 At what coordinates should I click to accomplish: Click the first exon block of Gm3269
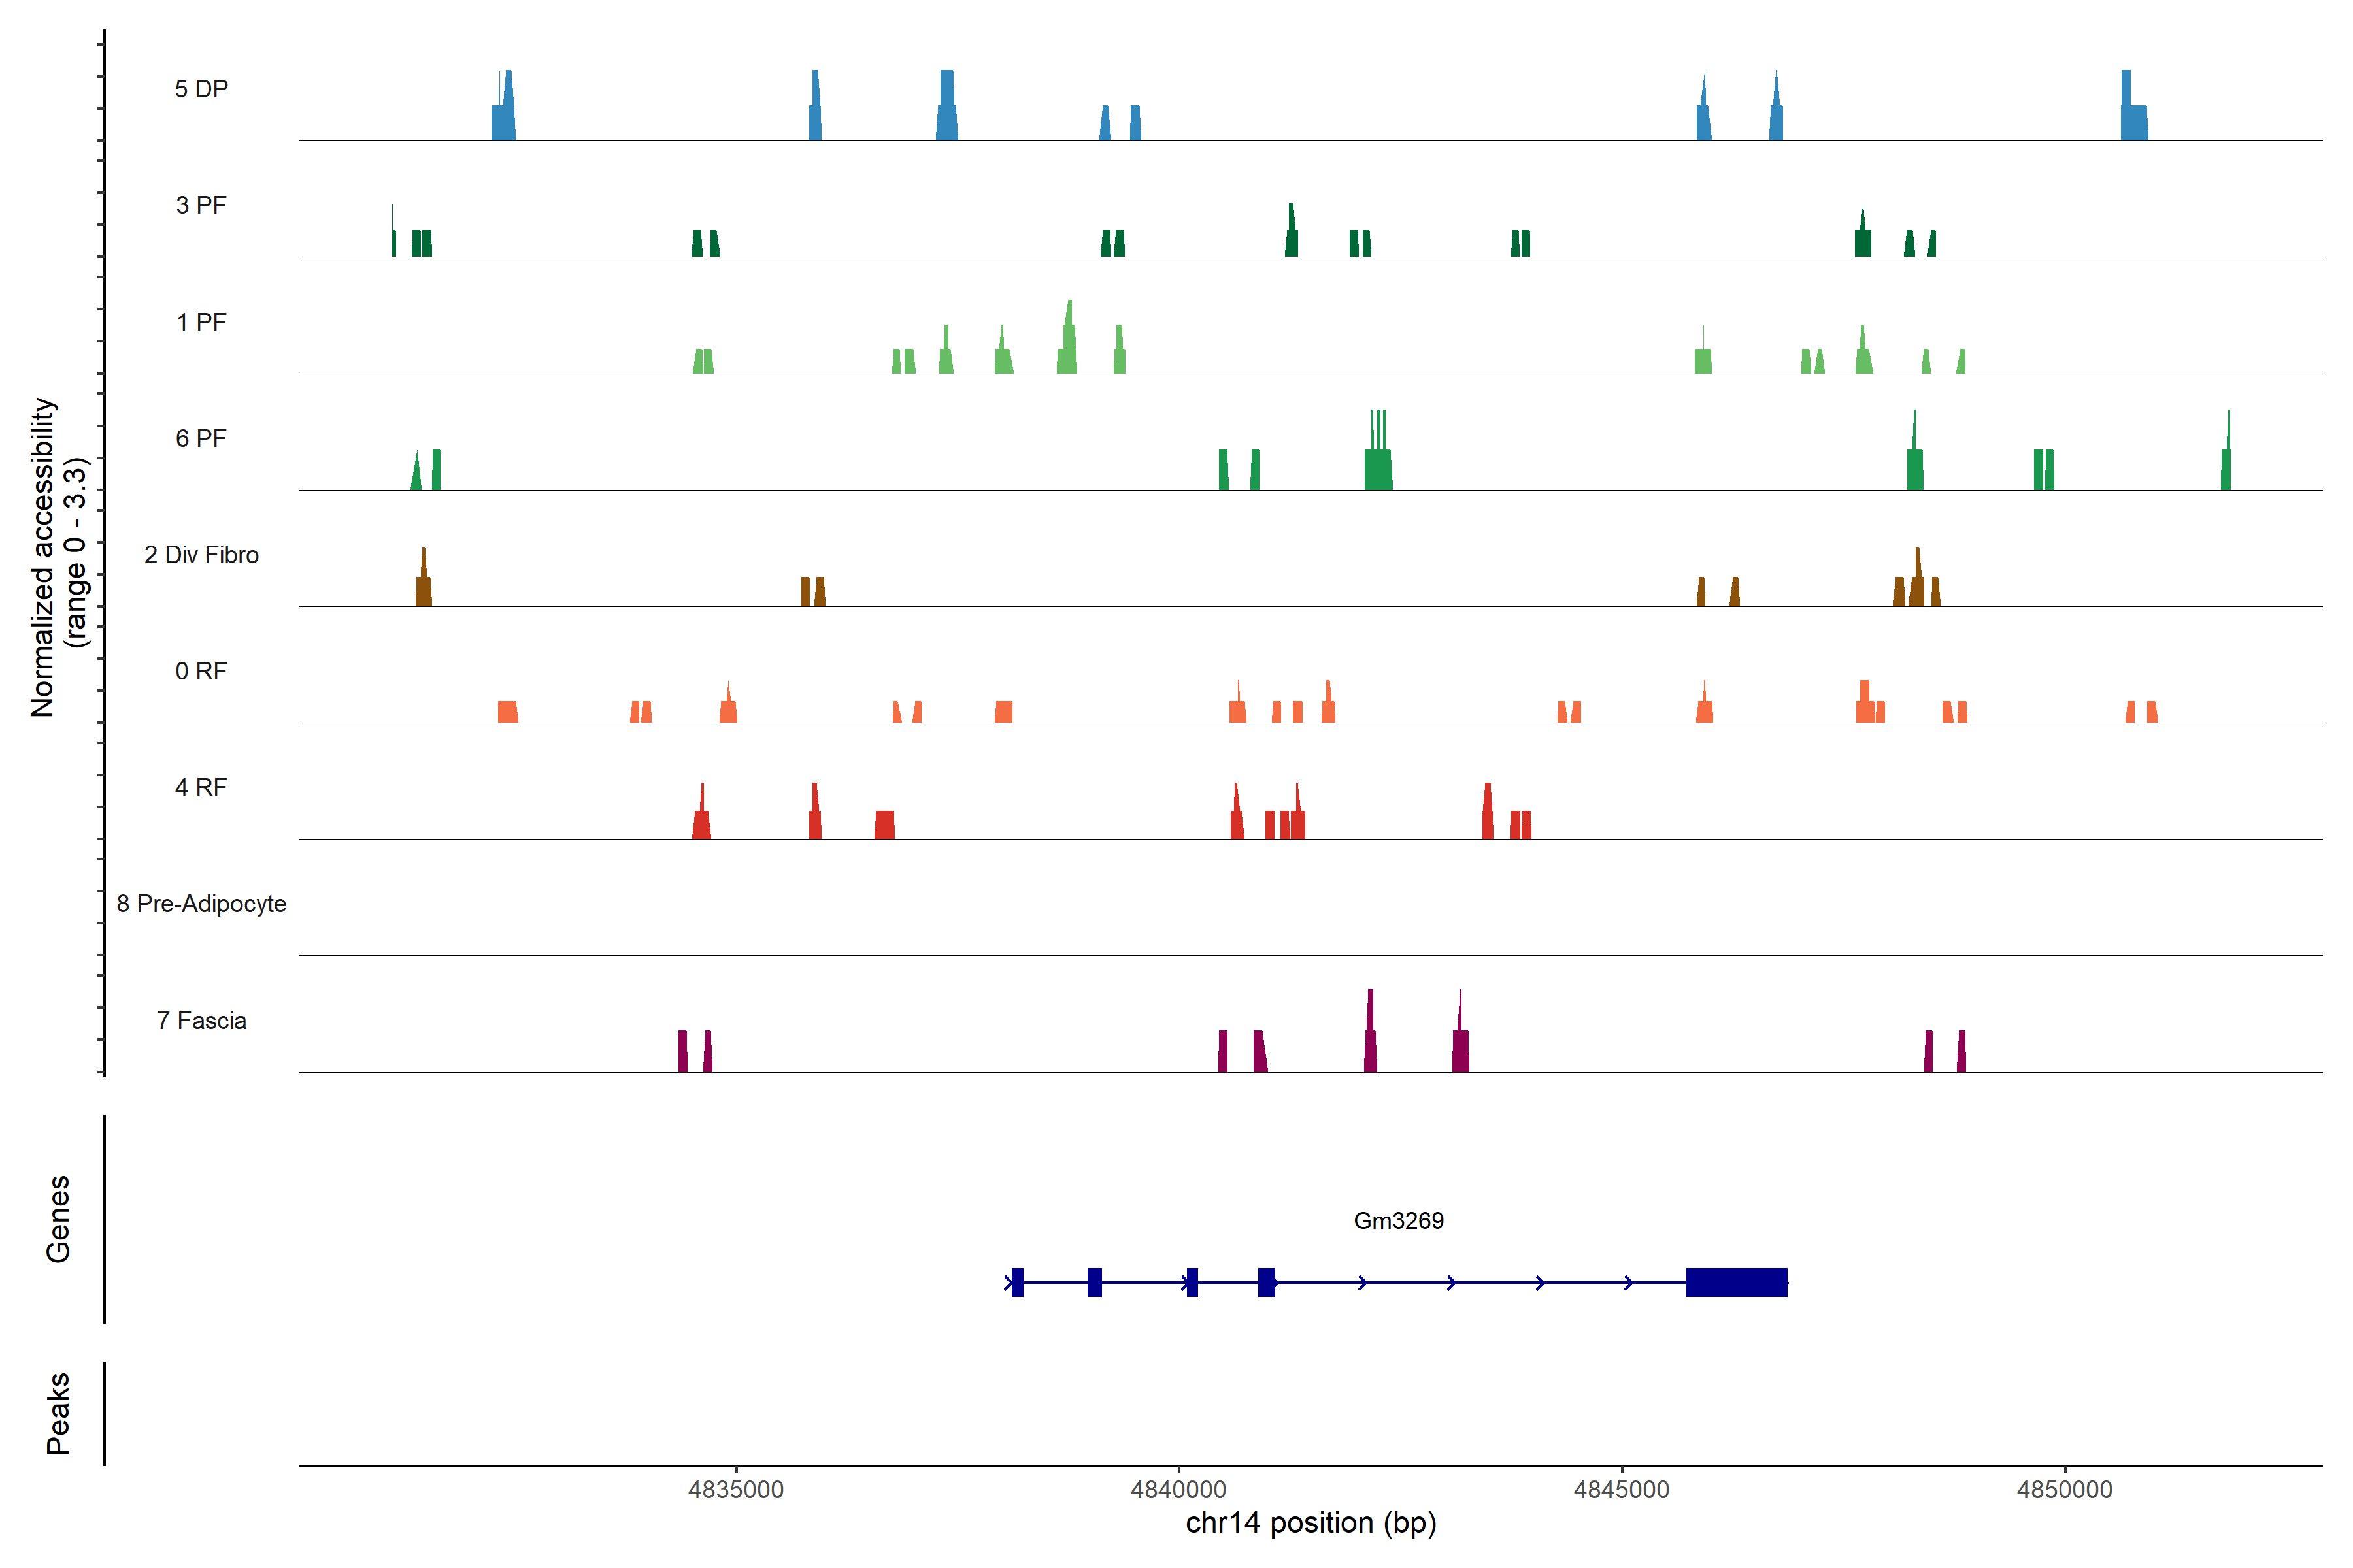pos(1018,1282)
